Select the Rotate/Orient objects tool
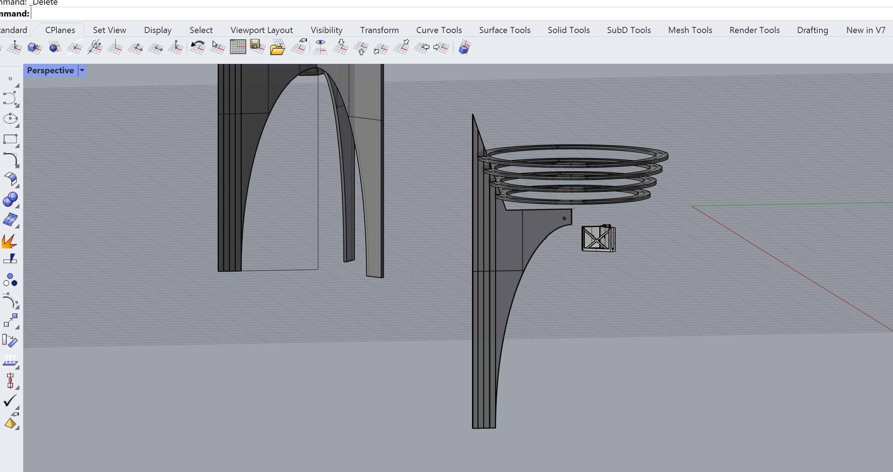The height and width of the screenshot is (472, 893). [10, 341]
